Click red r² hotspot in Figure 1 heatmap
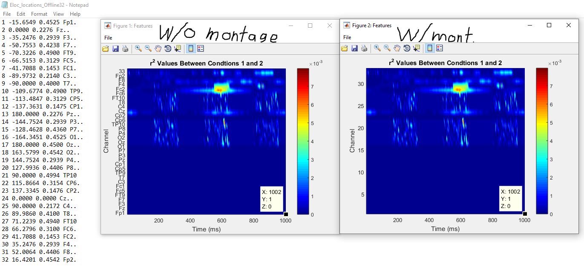This screenshot has width=584, height=268. click(219, 90)
